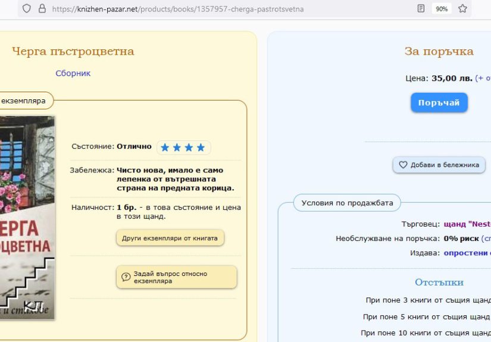Image resolution: width=491 pixels, height=342 pixels.
Task: Open the опростени invoice link
Action: point(467,253)
